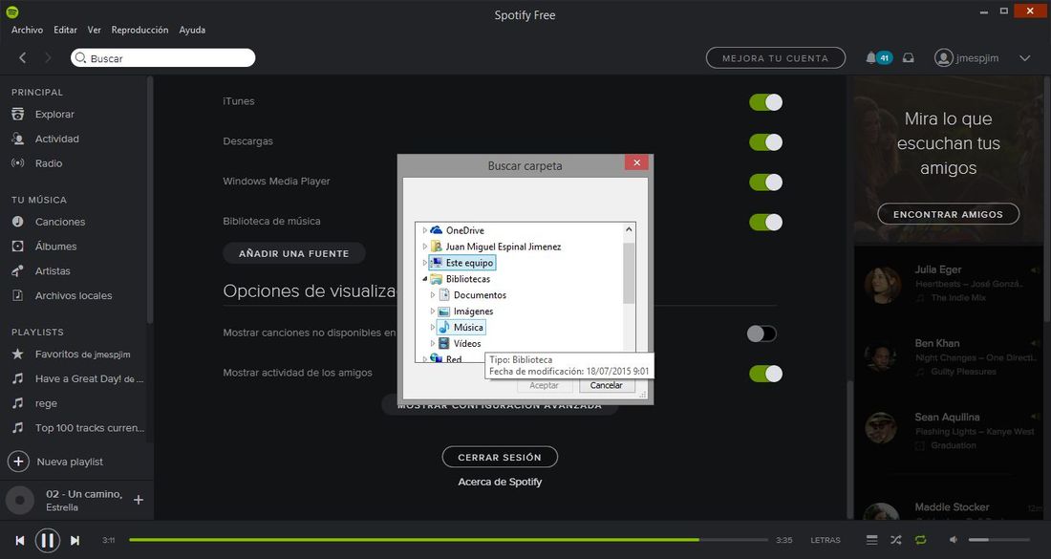Image resolution: width=1051 pixels, height=559 pixels.
Task: Click the Buscar search field
Action: tap(162, 57)
